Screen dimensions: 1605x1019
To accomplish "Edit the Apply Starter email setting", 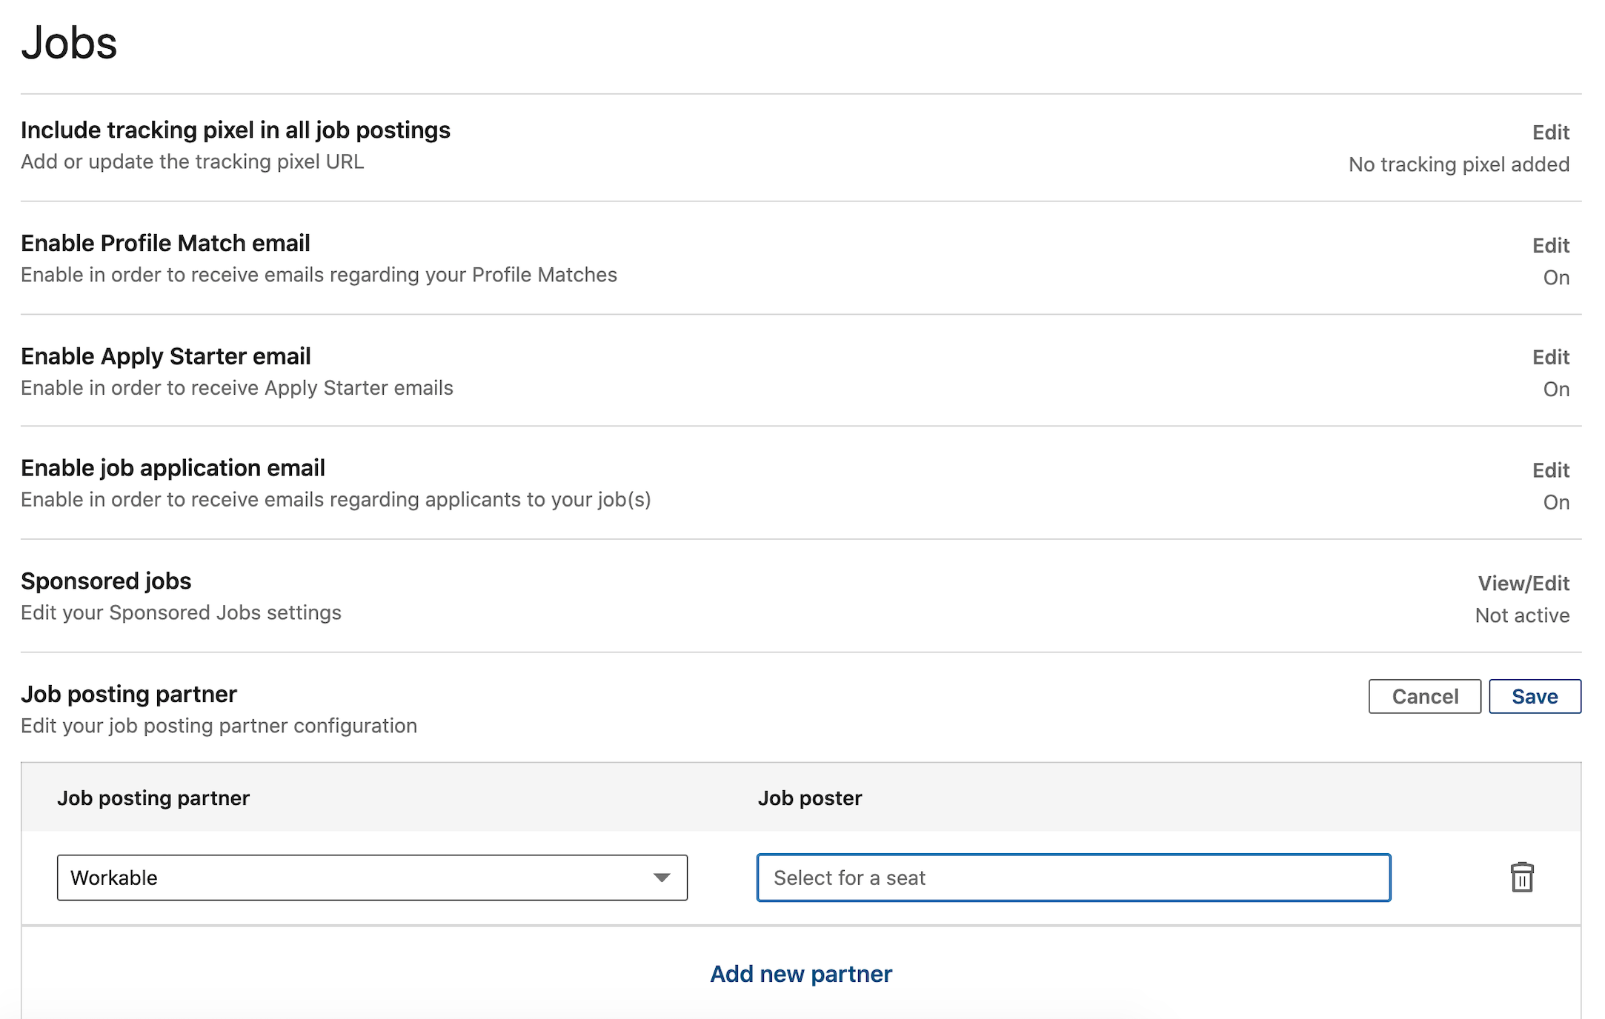I will [x=1550, y=358].
